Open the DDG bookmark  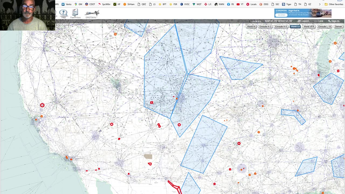pos(264,4)
